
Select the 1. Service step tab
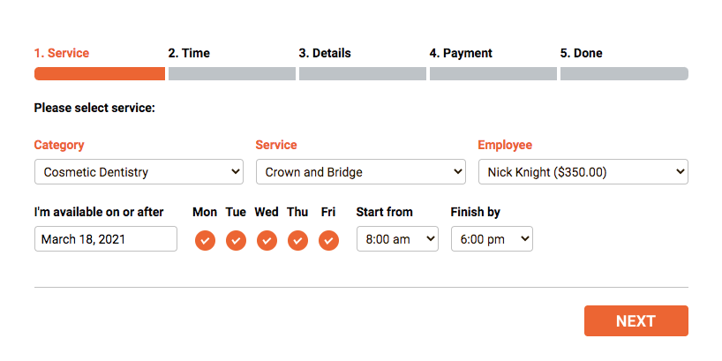62,53
